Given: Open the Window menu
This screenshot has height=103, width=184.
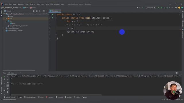Looking at the screenshot, I should tap(57, 4).
